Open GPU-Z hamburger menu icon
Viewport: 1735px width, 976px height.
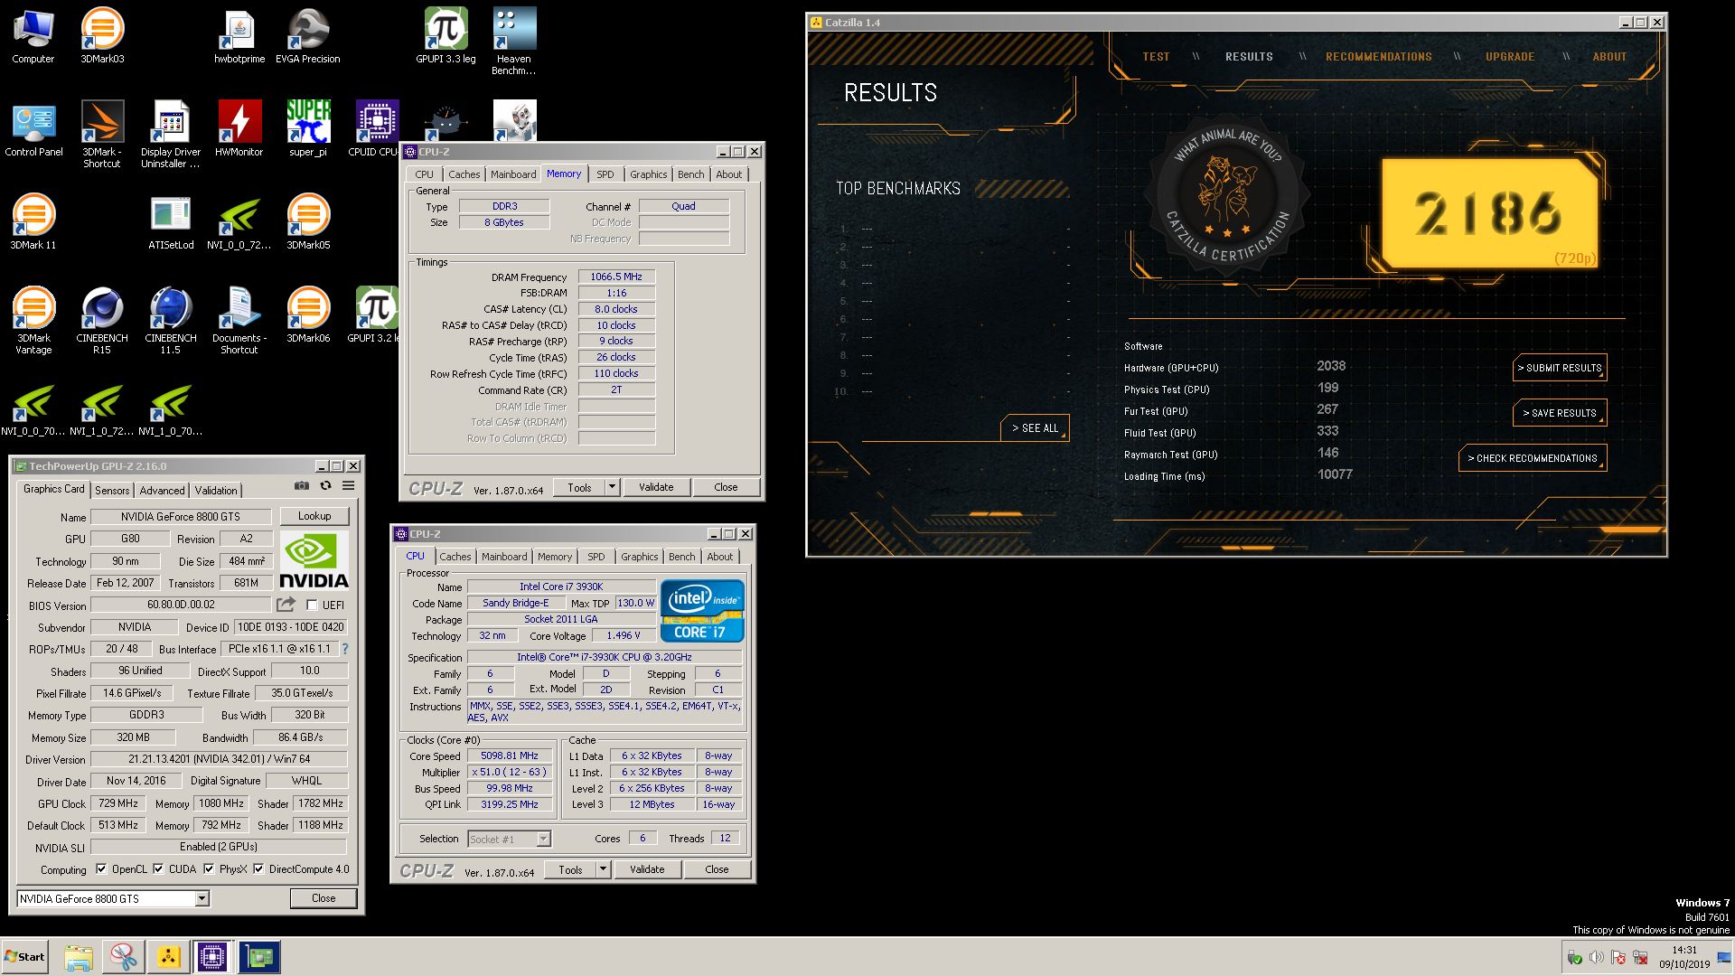coord(348,485)
